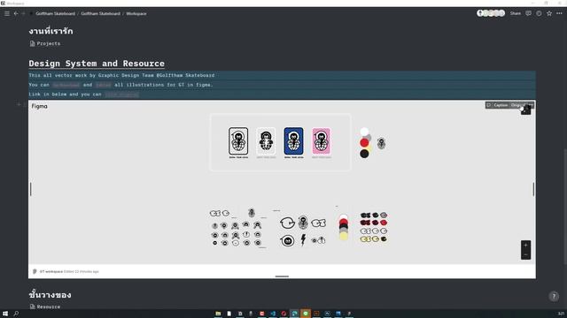This screenshot has width=567, height=318.
Task: Open the sidebar hamburger menu
Action: [x=7, y=13]
